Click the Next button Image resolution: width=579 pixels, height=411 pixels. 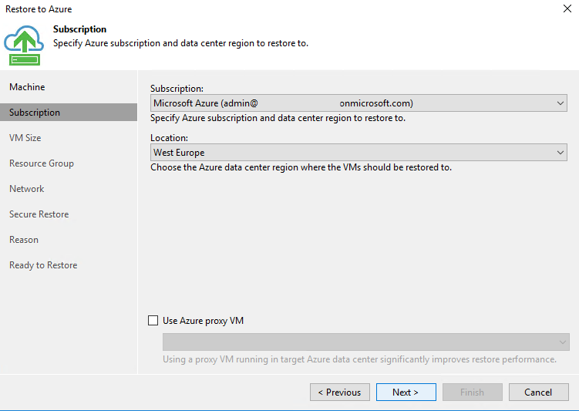click(x=406, y=392)
